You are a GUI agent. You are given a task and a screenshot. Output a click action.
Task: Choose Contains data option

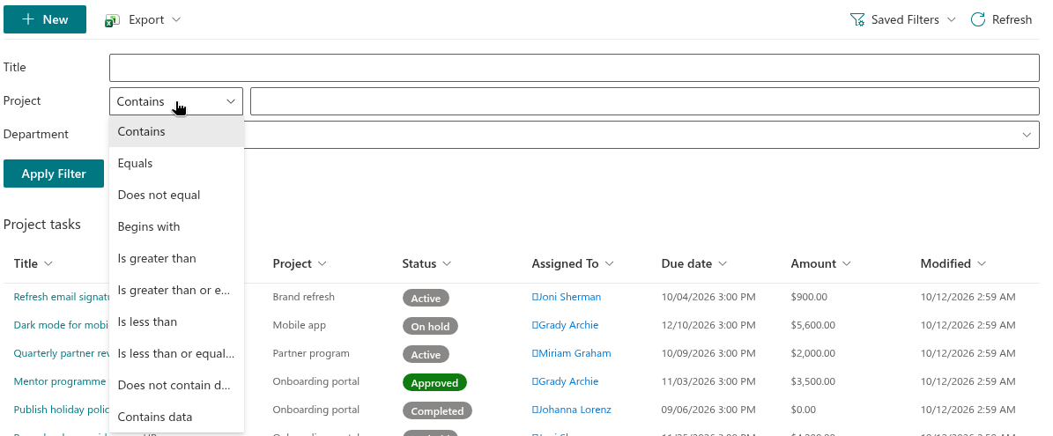(176, 417)
